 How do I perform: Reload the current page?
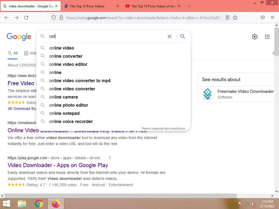(26, 18)
